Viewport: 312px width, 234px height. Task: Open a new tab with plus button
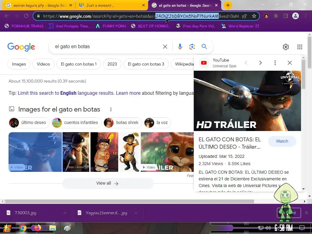(x=228, y=5)
